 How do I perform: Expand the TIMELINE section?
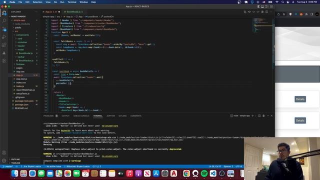pos(15,163)
